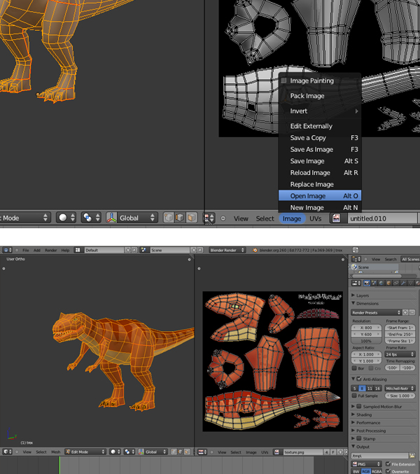Open the Image menu in upper UV editor header
Image resolution: width=420 pixels, height=474 pixels.
pos(292,218)
